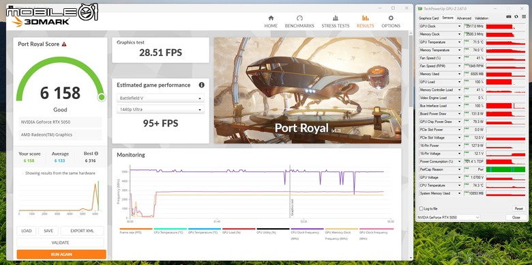Screen dimensions: 532x265
Task: Click the green PerfCap Reason graph bar
Action: pos(505,169)
